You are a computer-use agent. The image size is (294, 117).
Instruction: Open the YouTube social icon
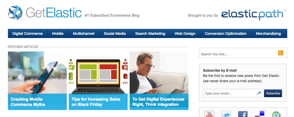tap(209, 114)
